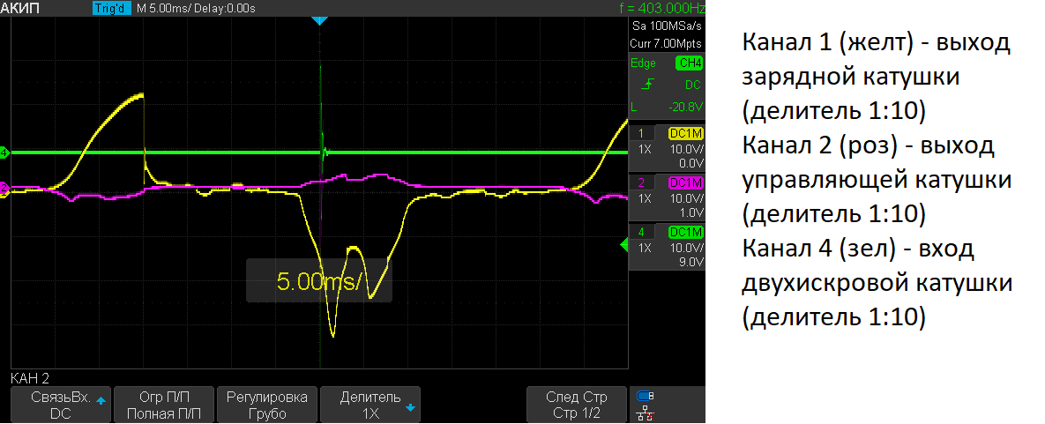Viewport: 1045px width, 424px height.
Task: Select the channel 4 info panel
Action: (666, 247)
